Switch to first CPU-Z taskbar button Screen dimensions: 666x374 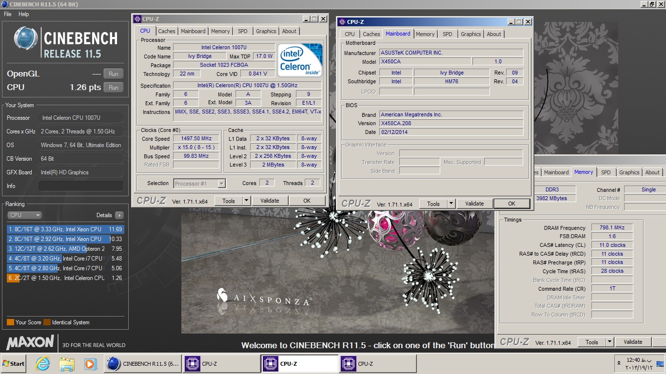(x=221, y=364)
